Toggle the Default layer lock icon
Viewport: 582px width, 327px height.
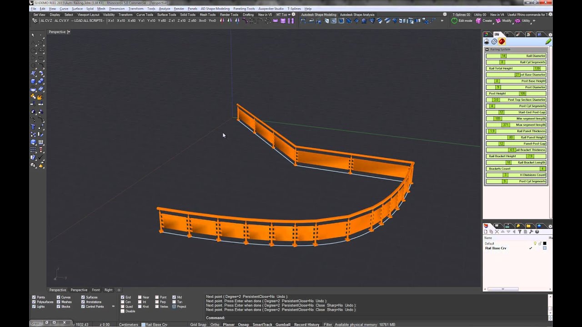(x=540, y=243)
